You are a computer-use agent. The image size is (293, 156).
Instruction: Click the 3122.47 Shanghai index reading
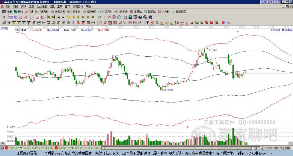point(14,148)
